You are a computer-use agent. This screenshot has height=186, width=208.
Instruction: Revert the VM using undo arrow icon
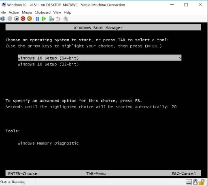pos(58,19)
